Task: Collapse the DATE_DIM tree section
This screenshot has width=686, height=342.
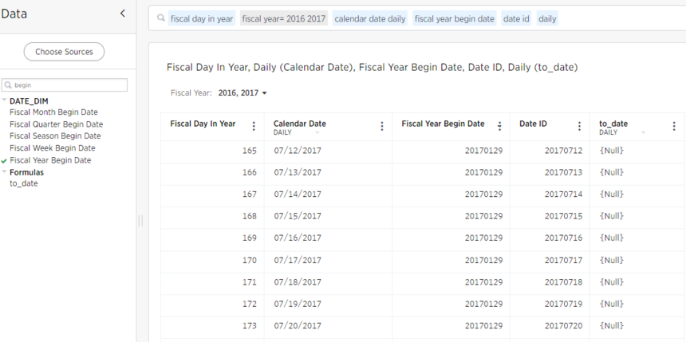Action: point(4,100)
